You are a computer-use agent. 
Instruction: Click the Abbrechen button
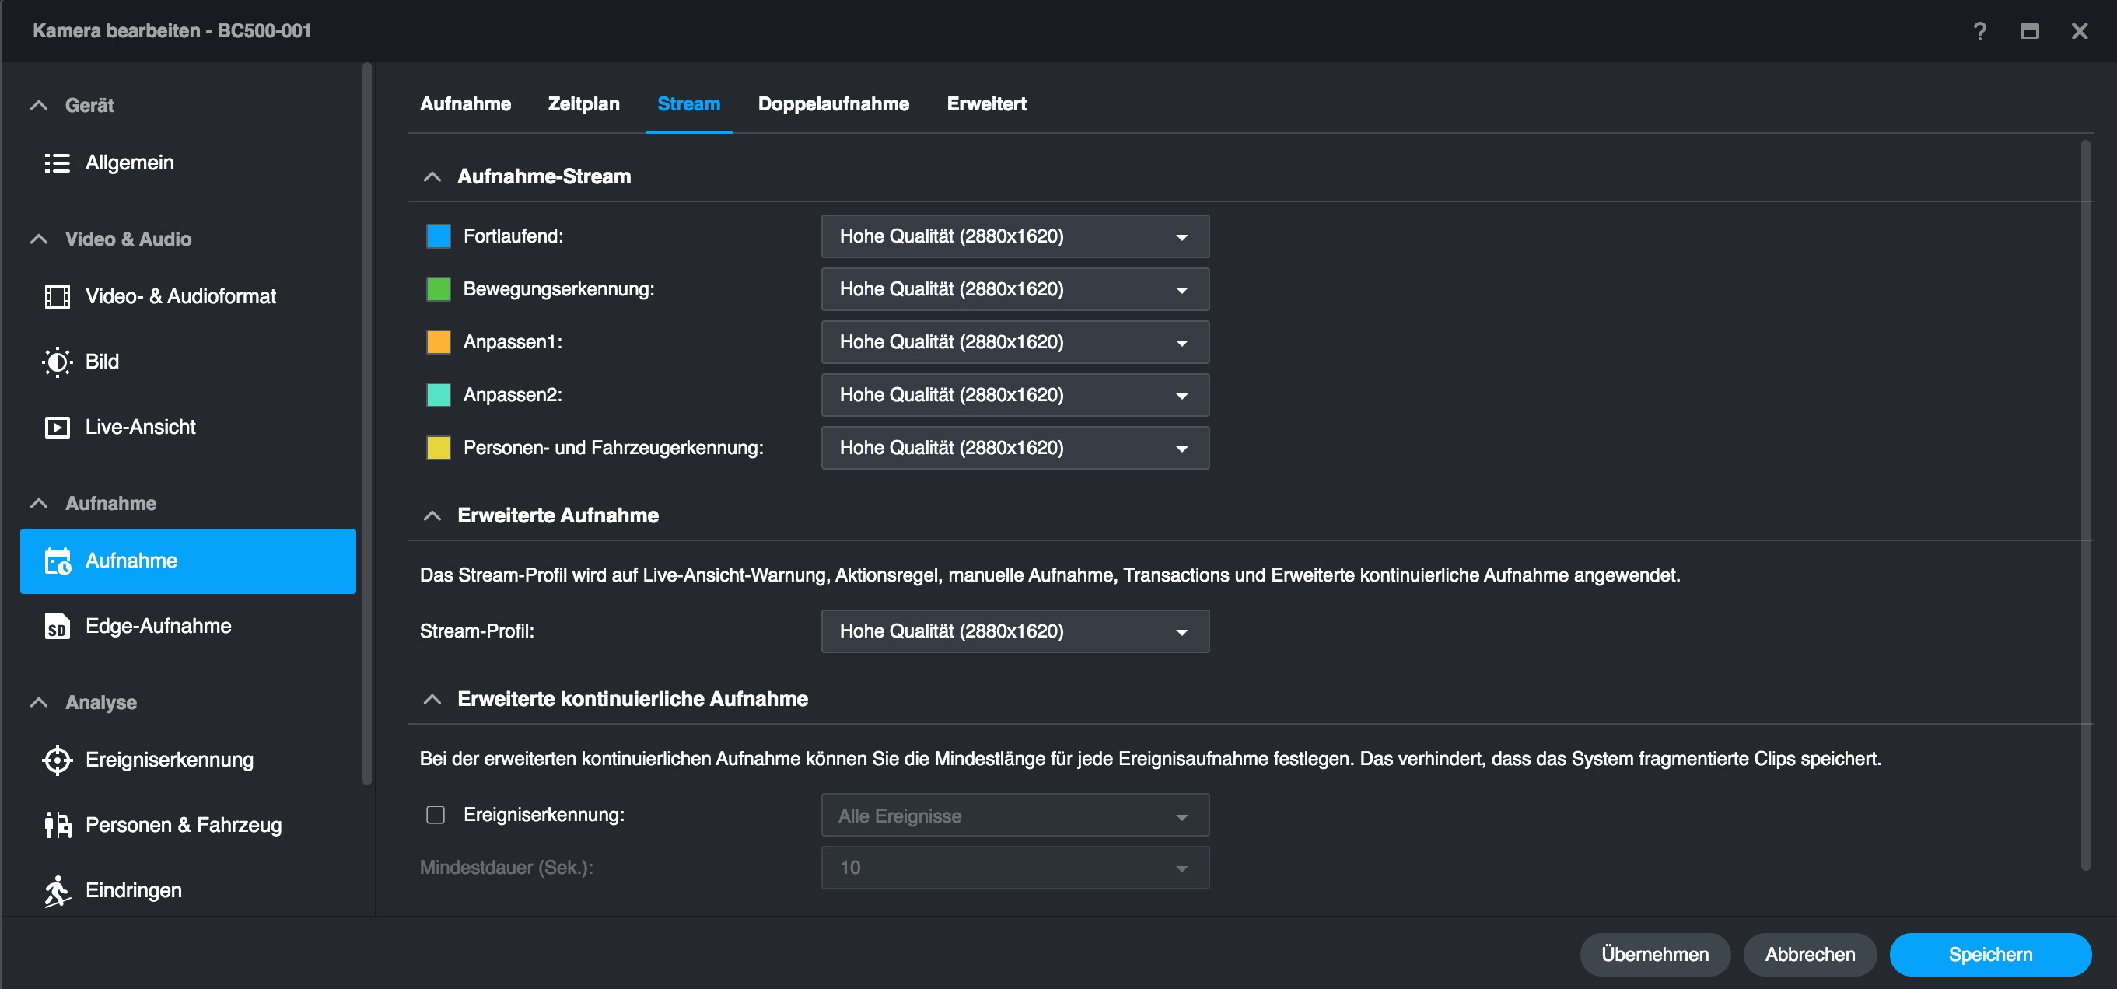1809,955
